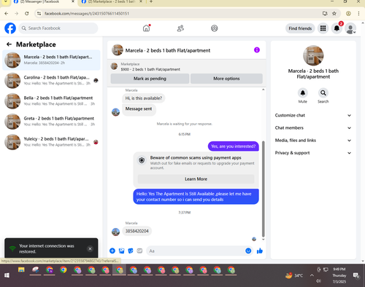Choose a GIF icon in composer

[139, 251]
